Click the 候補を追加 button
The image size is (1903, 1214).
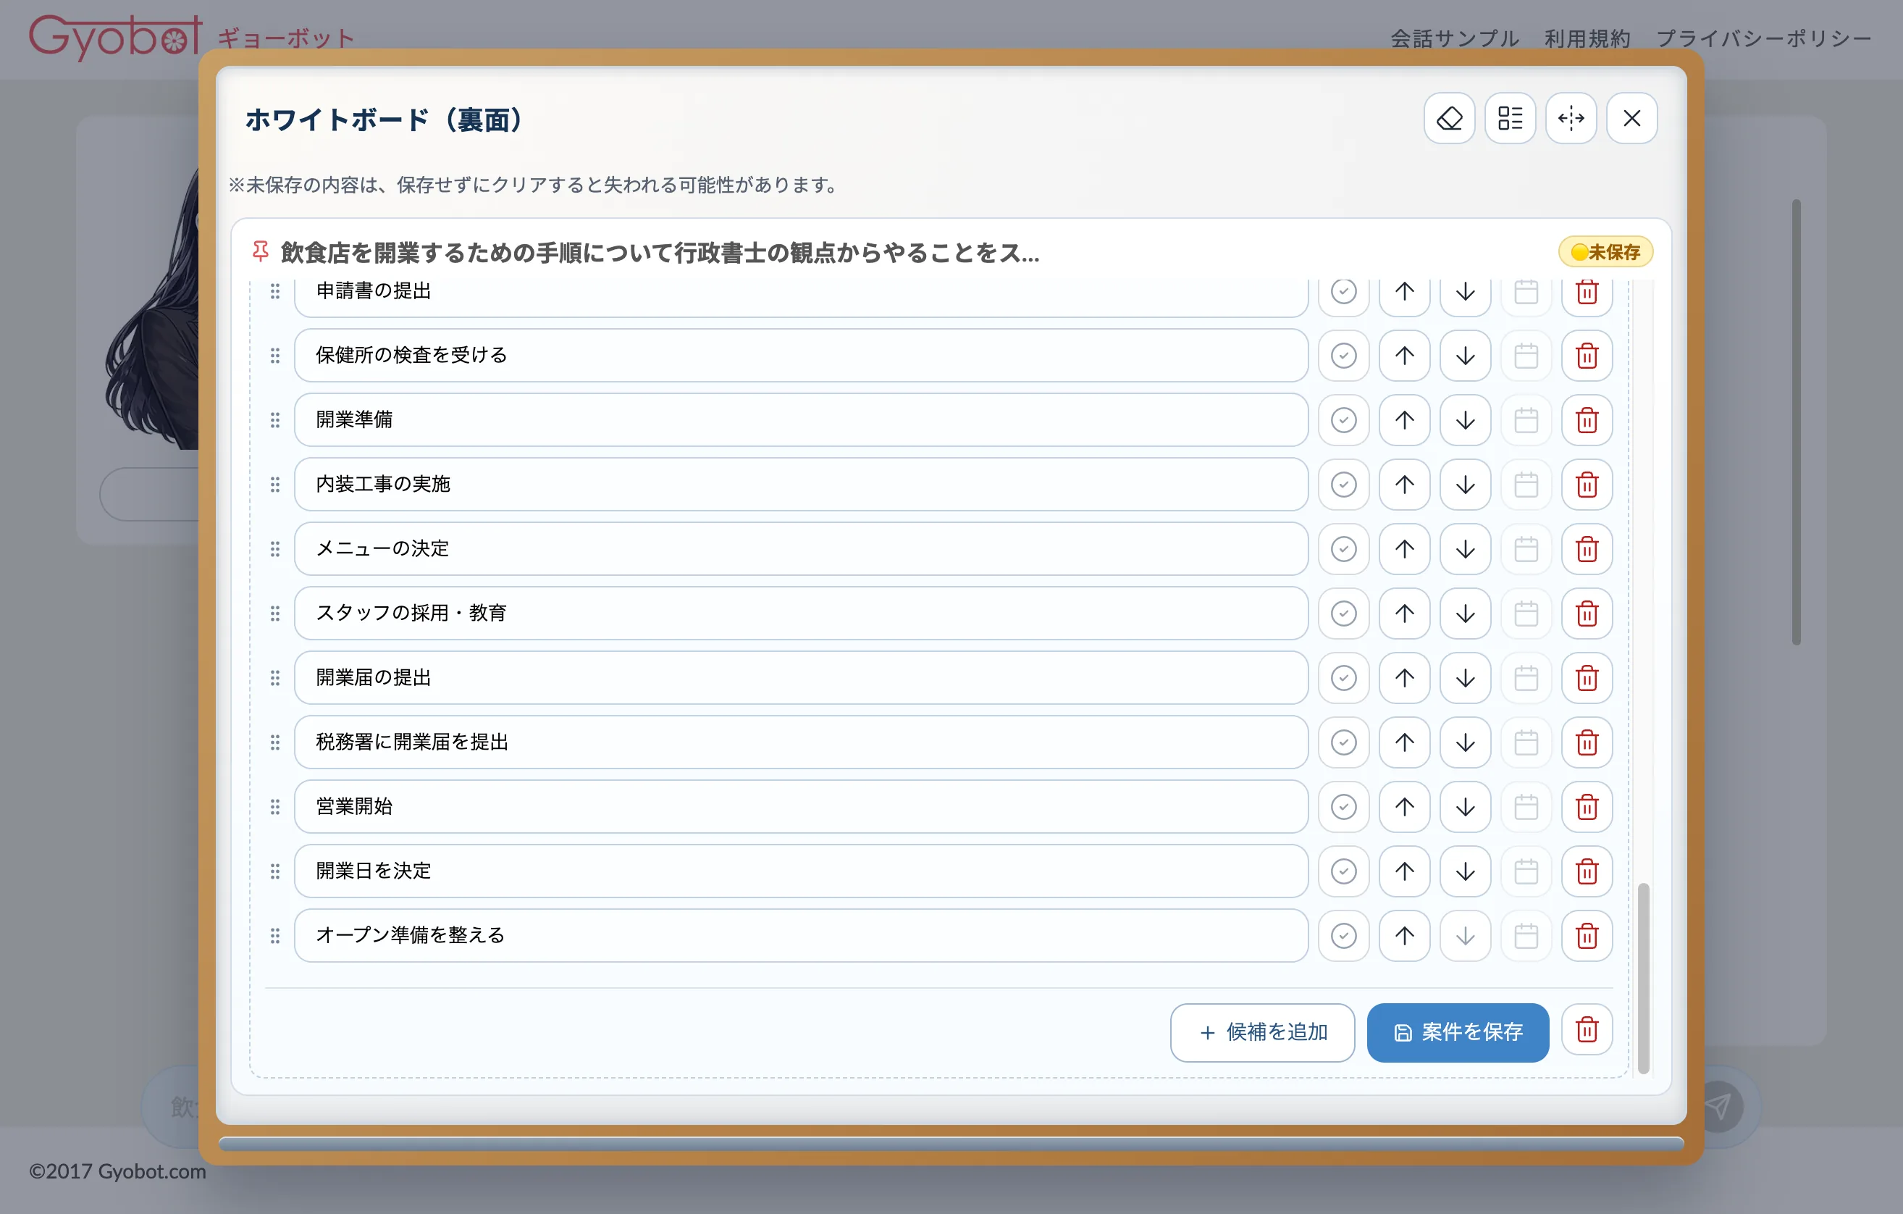coord(1262,1031)
